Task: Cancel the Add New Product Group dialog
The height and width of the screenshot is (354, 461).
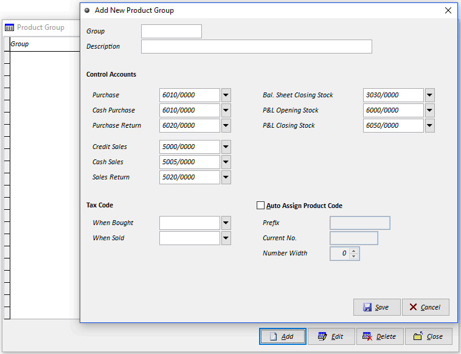Action: point(426,307)
